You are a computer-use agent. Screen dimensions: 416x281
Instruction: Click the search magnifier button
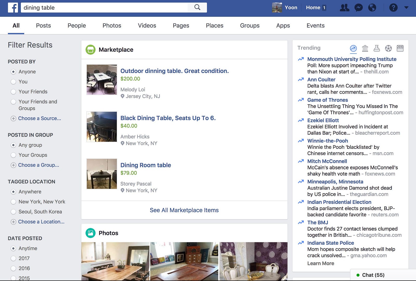click(197, 8)
